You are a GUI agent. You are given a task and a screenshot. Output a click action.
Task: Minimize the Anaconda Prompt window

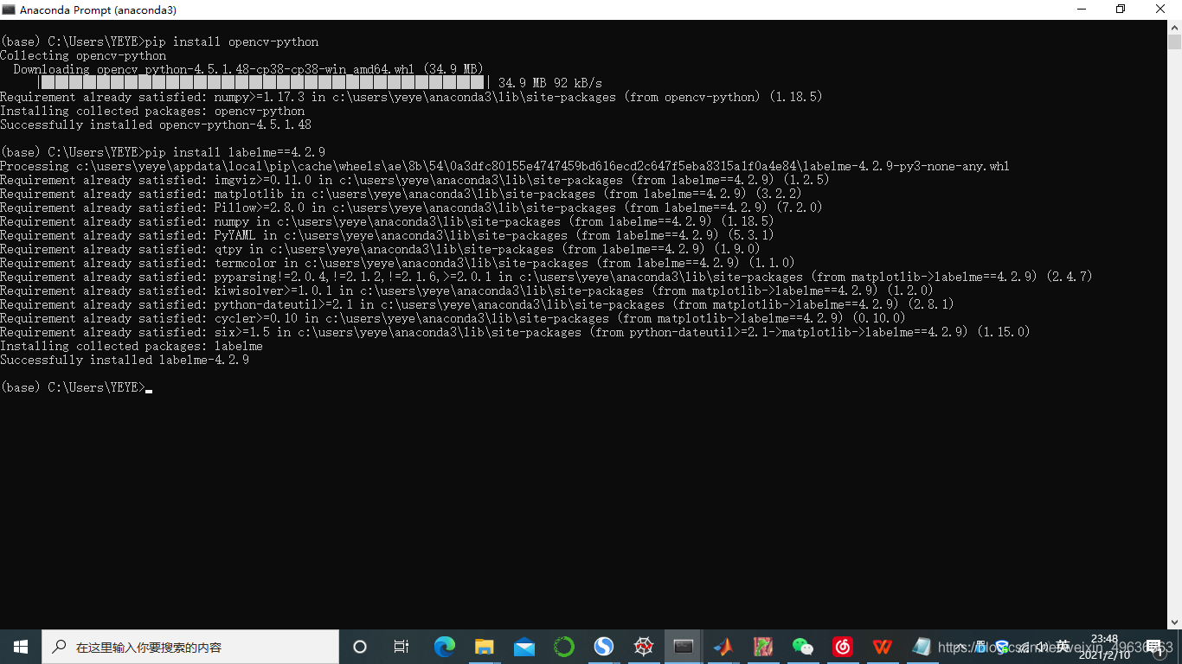1081,10
